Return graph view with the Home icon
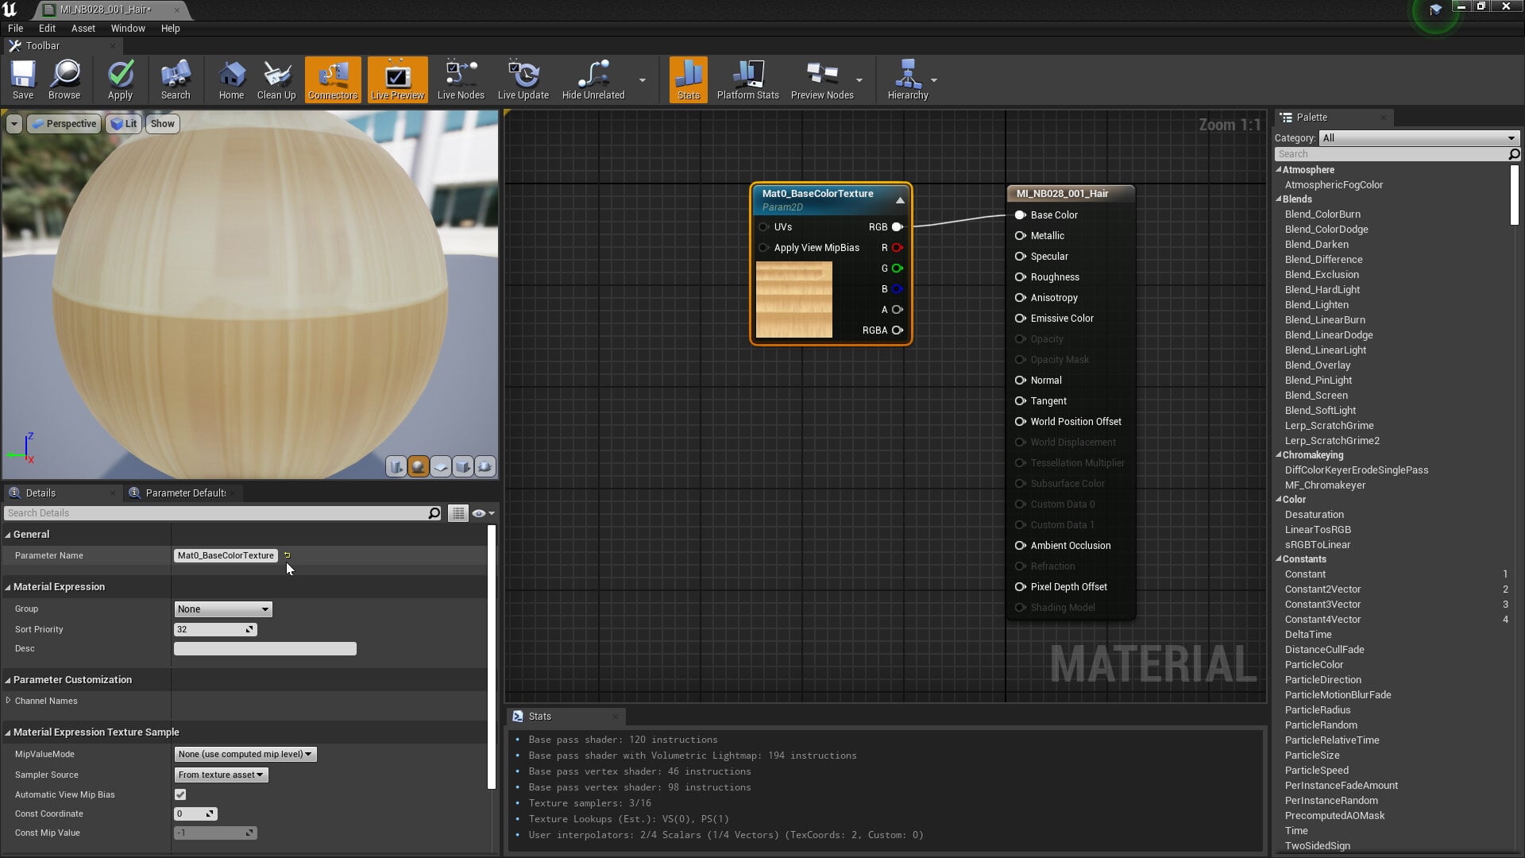This screenshot has height=858, width=1525. click(x=231, y=79)
